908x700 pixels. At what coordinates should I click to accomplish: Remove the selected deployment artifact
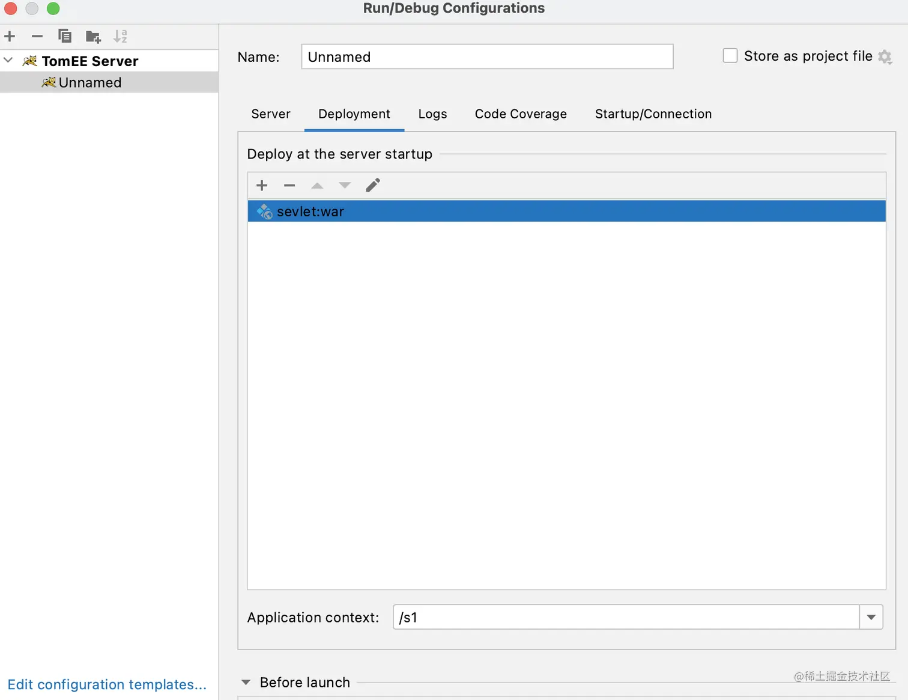click(x=289, y=185)
